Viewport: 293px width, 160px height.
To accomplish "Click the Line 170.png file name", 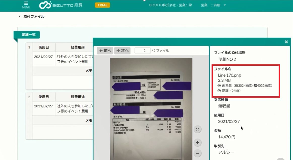I will tap(229, 75).
